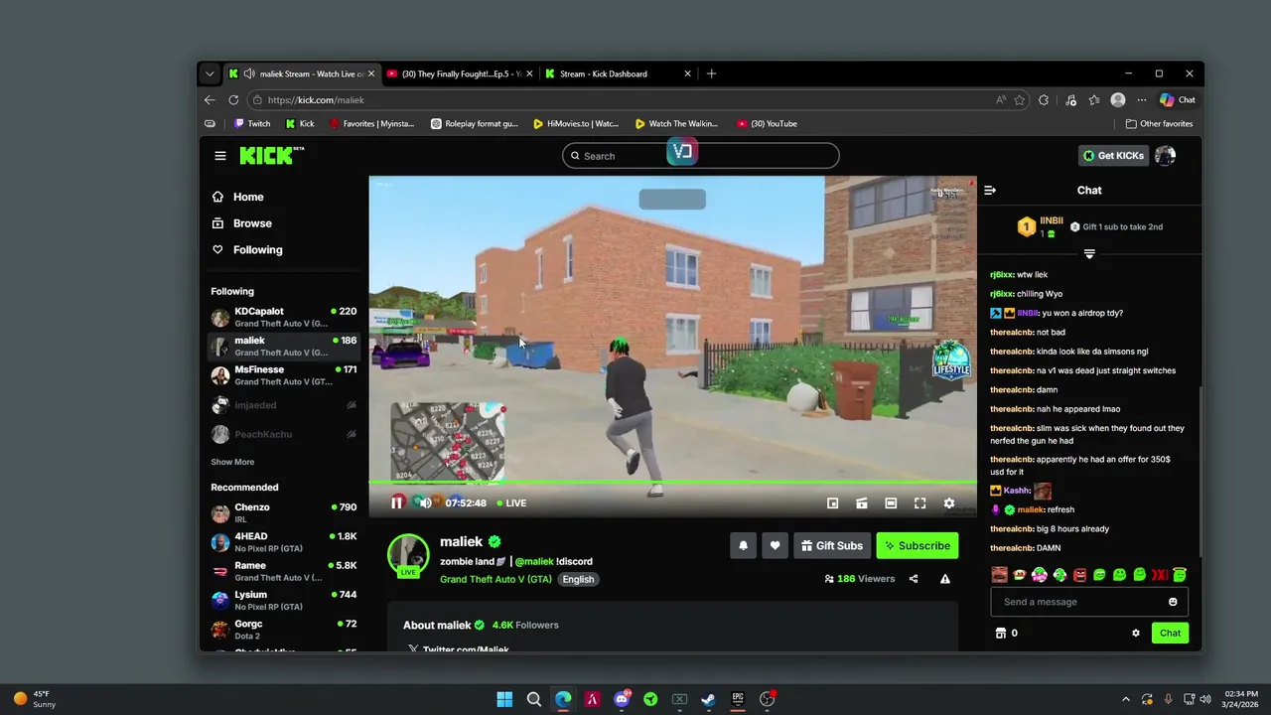
Task: Open Chenzo recommended channel
Action: (x=284, y=512)
